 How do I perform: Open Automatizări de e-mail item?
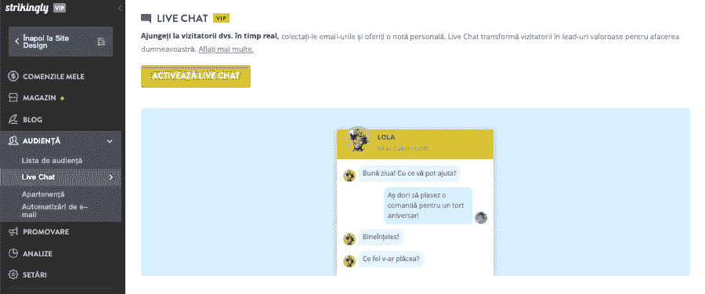point(55,211)
